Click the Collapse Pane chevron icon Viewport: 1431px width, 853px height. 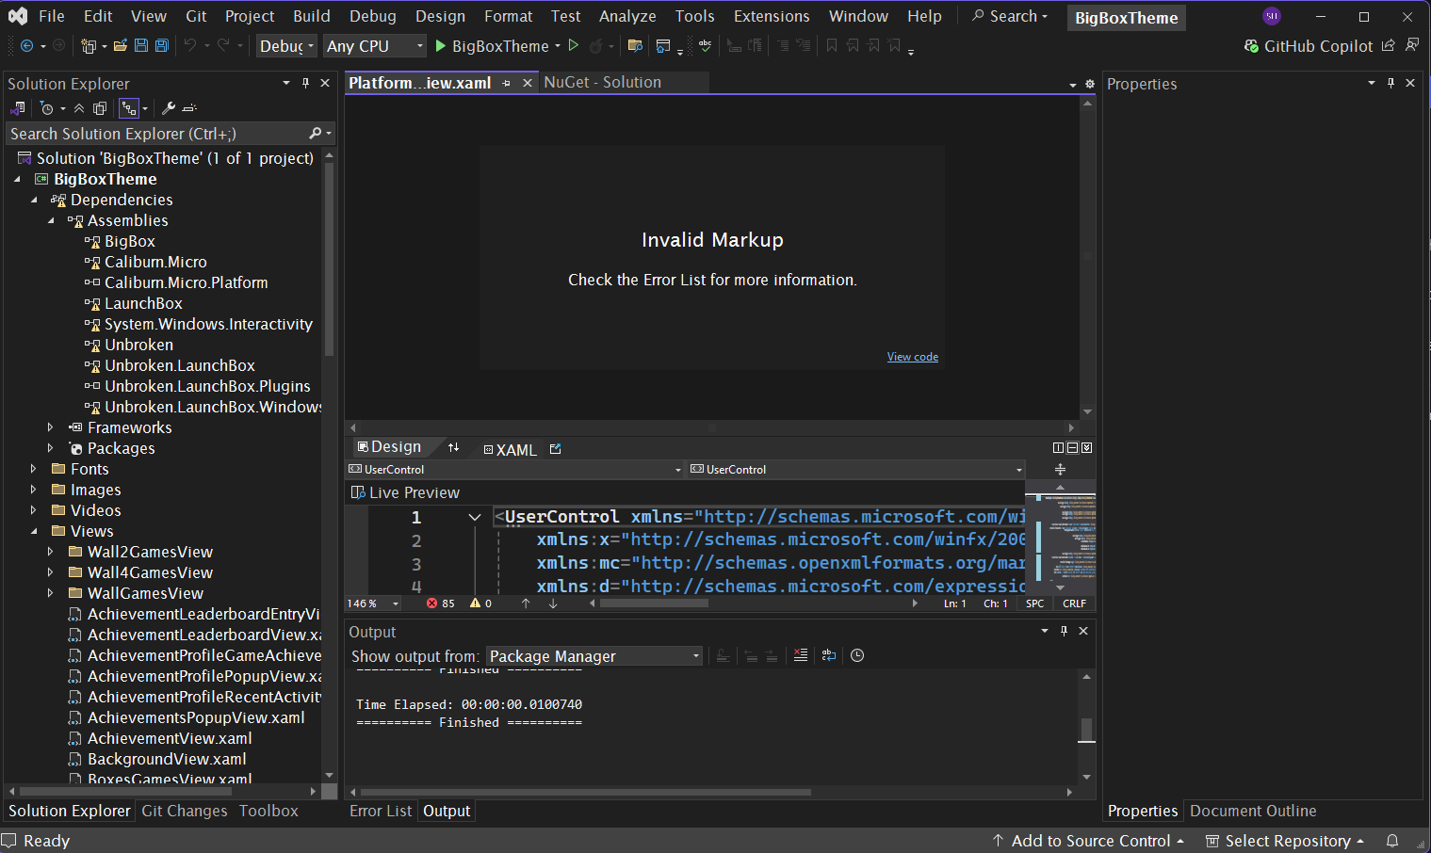click(1087, 448)
